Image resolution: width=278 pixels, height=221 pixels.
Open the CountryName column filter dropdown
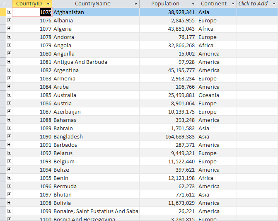(135, 4)
